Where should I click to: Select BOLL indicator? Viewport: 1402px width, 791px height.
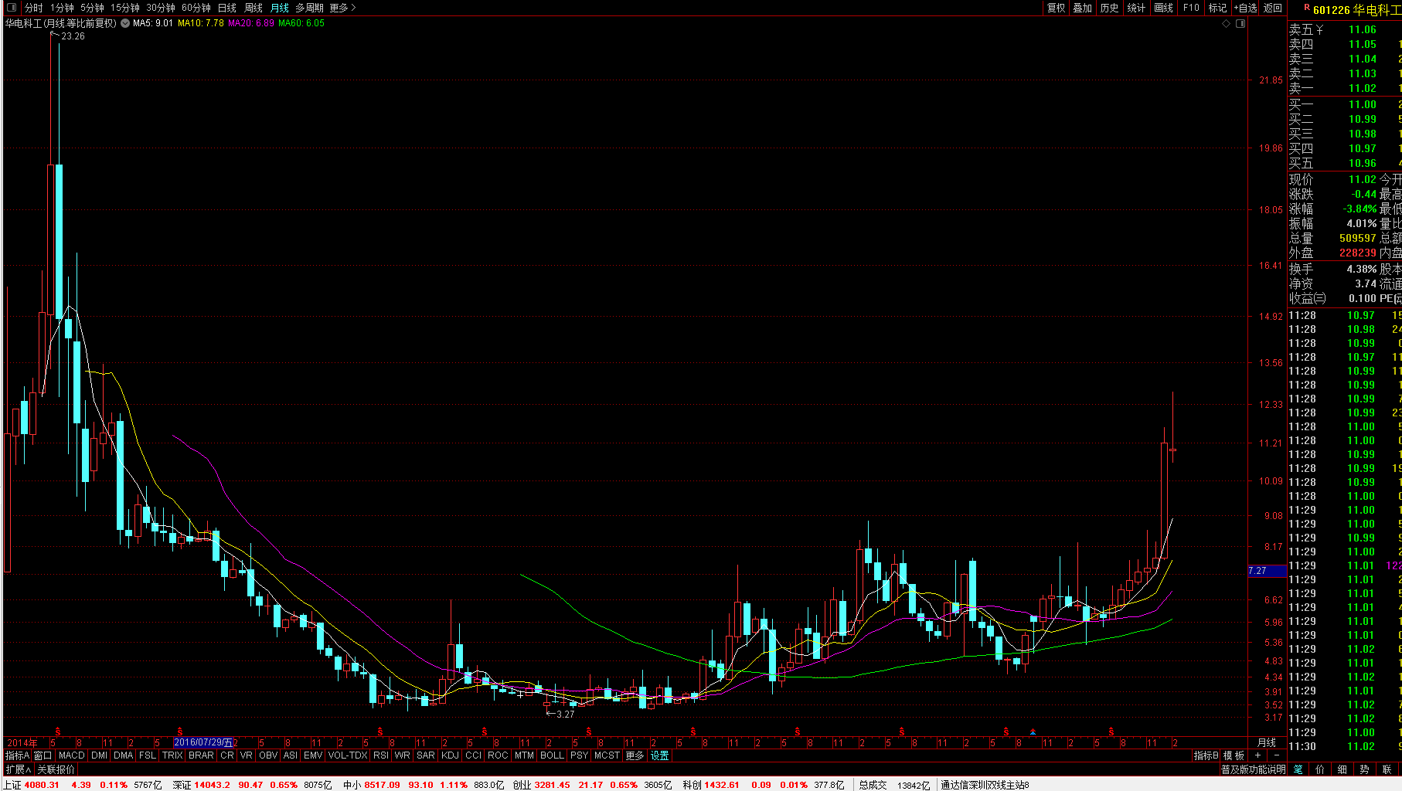(552, 755)
